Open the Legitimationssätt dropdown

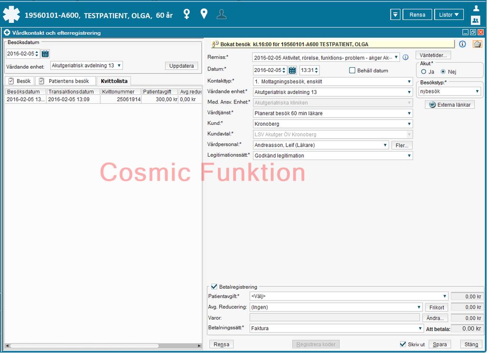(x=332, y=155)
